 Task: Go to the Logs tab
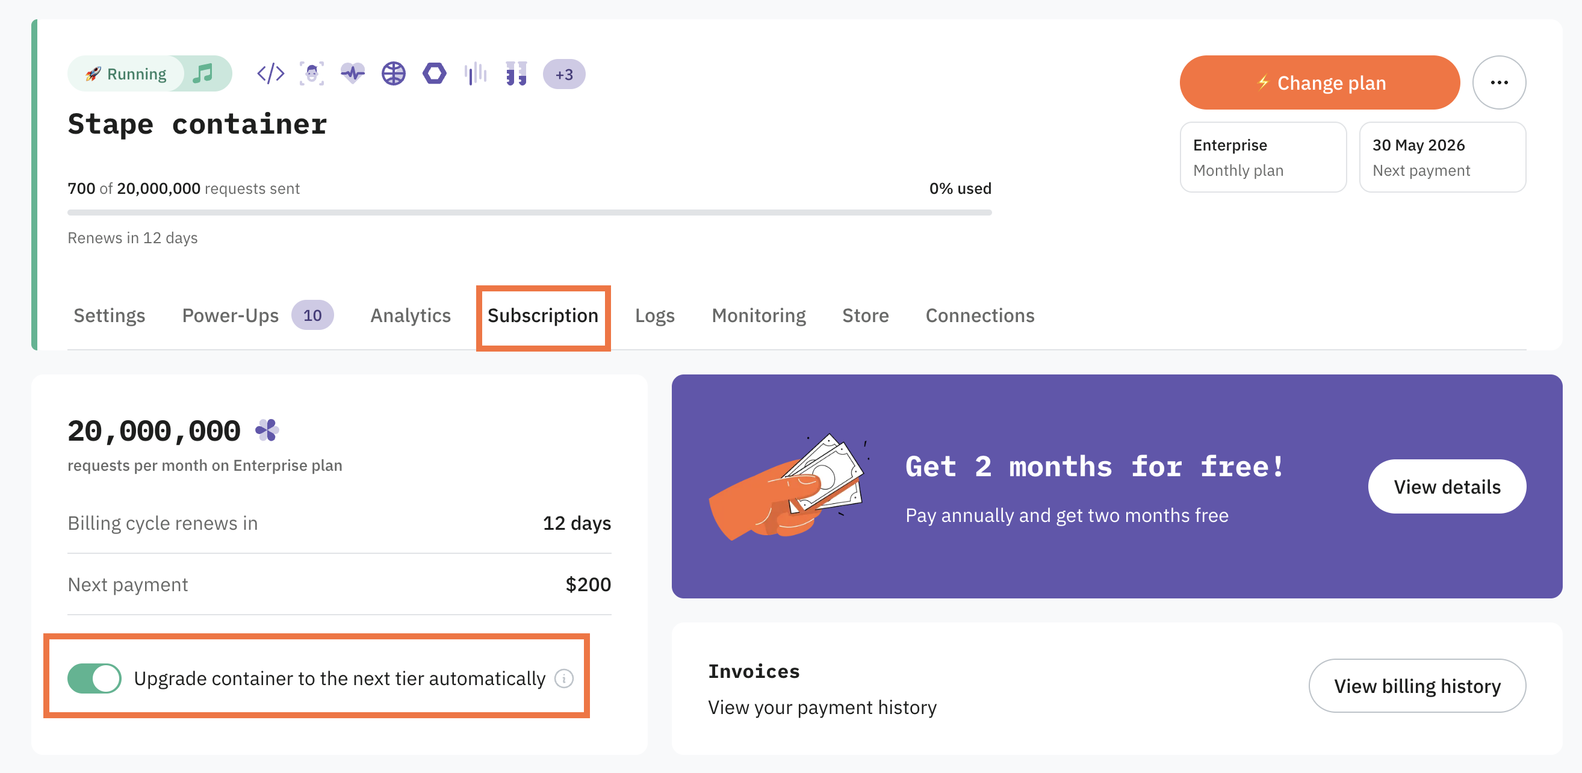655,315
